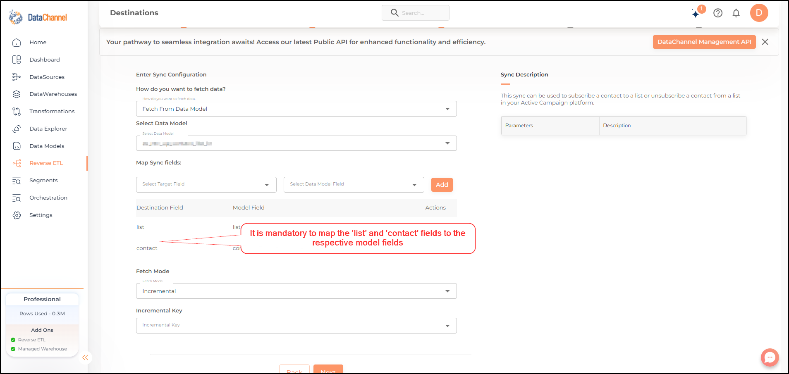Click the Segments sidebar icon
789x374 pixels.
pyautogui.click(x=17, y=181)
